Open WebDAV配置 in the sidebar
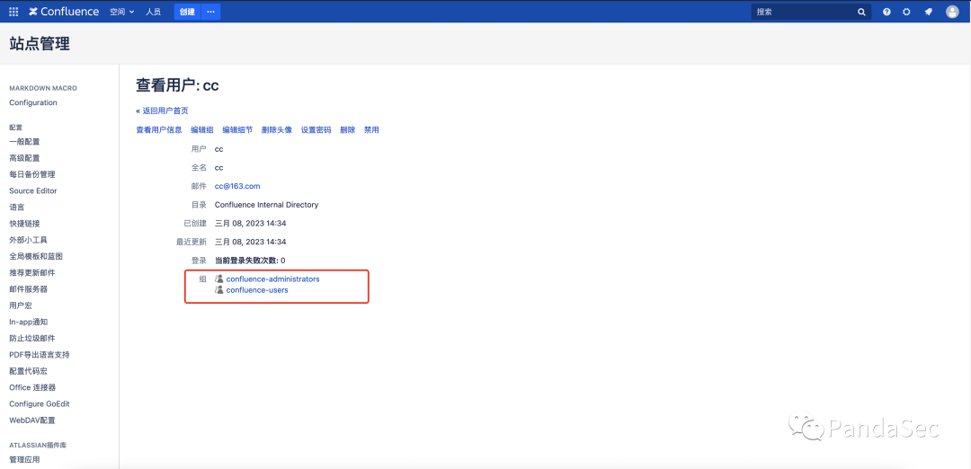The height and width of the screenshot is (469, 971). click(x=32, y=420)
